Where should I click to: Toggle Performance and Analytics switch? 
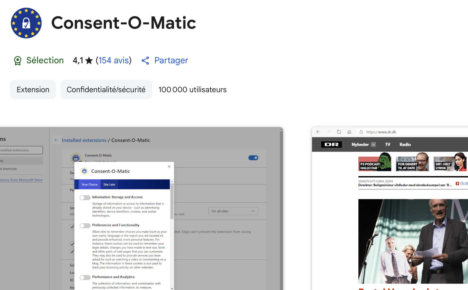[x=85, y=277]
